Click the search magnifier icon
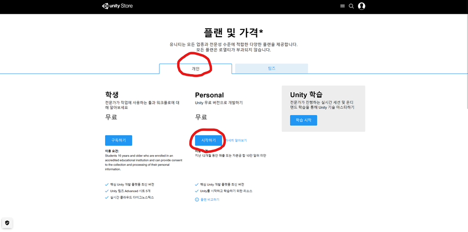 point(351,6)
